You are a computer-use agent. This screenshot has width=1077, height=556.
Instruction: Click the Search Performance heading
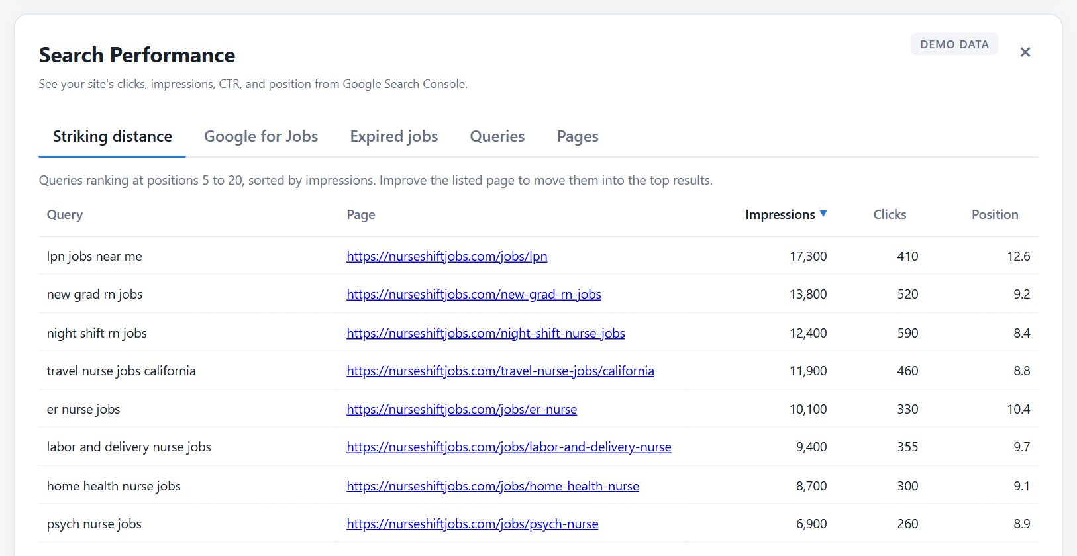tap(137, 55)
